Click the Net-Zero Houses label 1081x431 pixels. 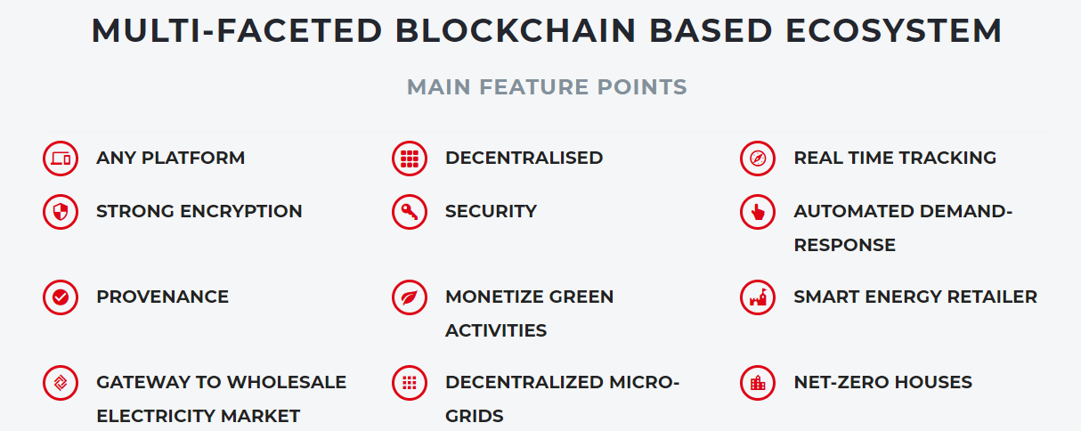[x=882, y=382]
